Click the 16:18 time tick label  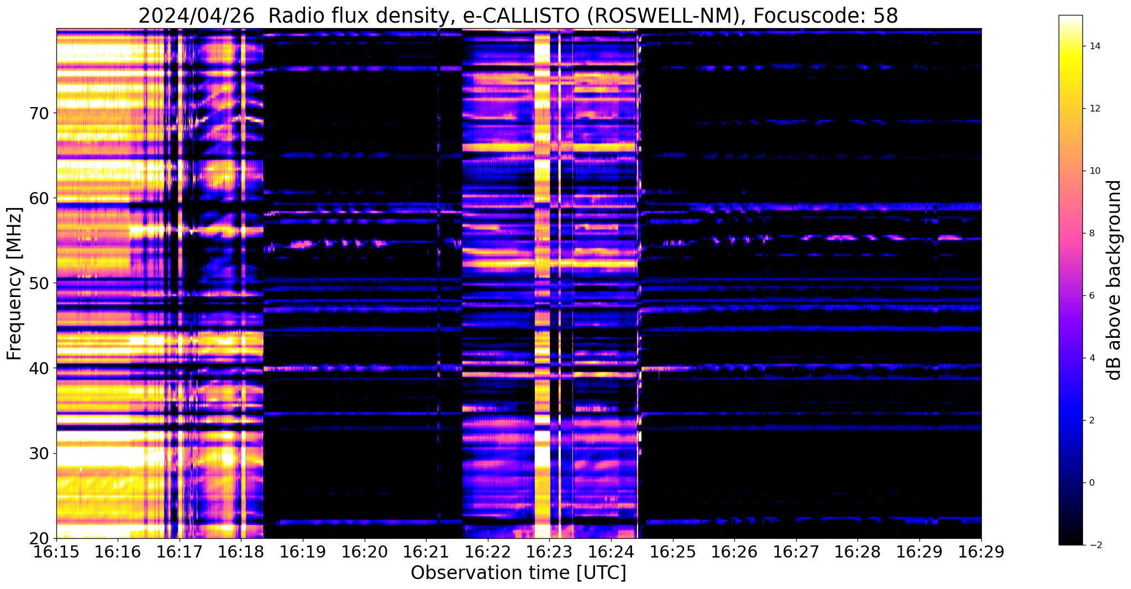[241, 551]
